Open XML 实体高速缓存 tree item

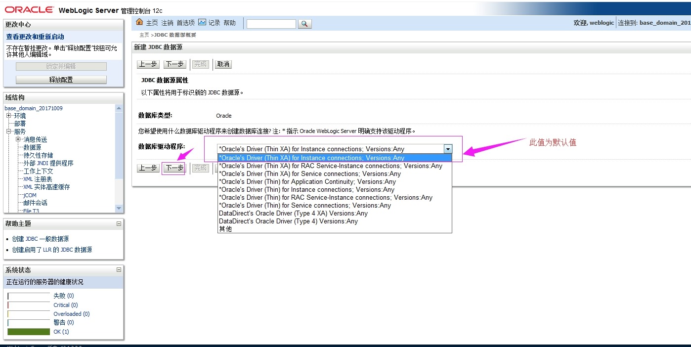pos(46,187)
